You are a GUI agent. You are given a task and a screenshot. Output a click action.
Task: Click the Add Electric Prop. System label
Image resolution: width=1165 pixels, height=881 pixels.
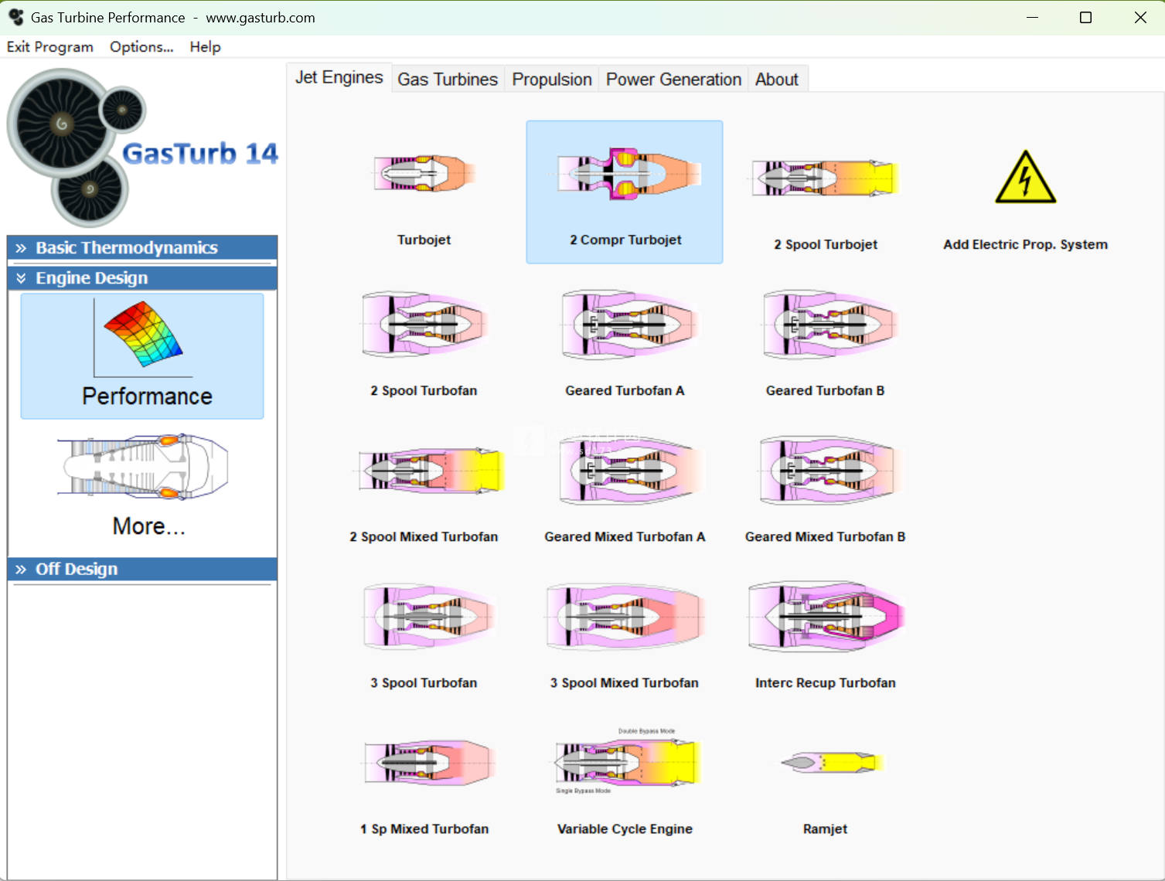click(1026, 244)
